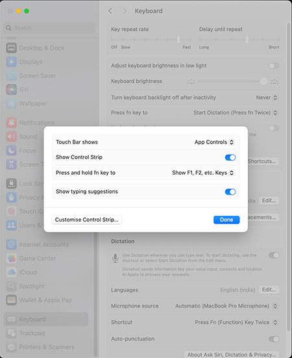This screenshot has width=292, height=358.
Task: Click the iCloud cloud icon
Action: click(x=11, y=272)
